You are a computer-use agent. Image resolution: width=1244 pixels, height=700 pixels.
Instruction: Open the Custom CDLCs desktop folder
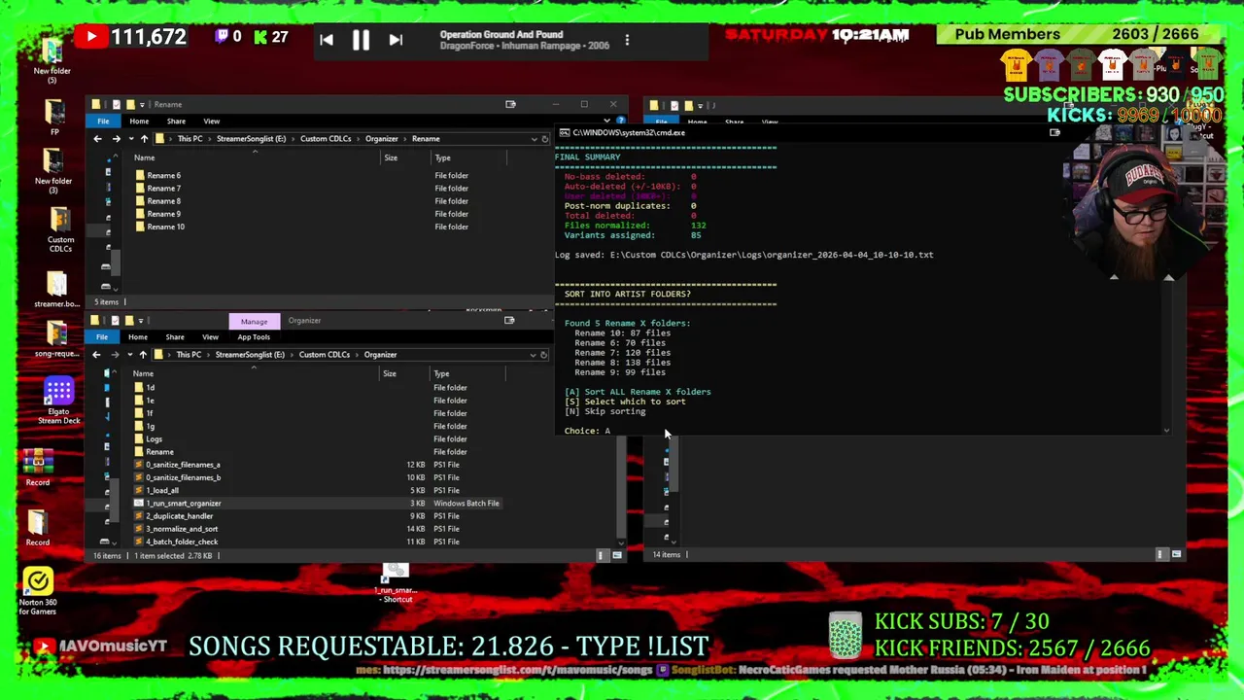60,229
